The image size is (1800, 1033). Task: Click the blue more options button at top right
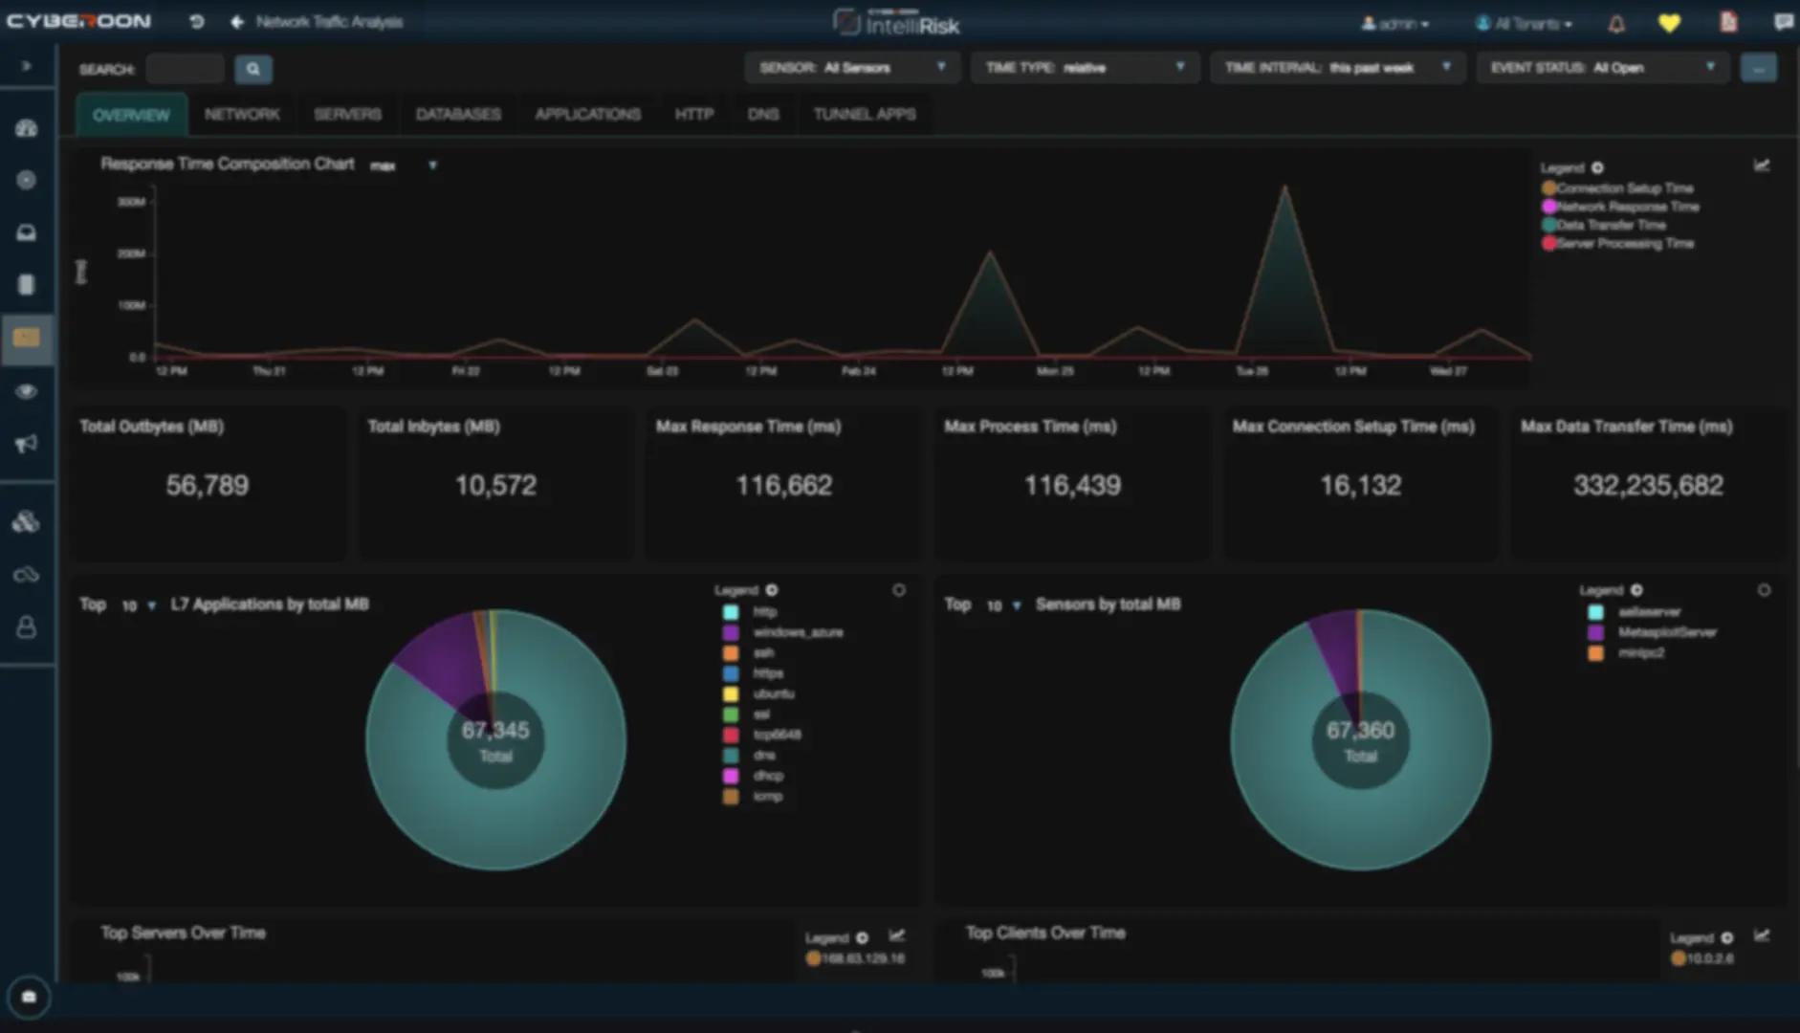coord(1759,68)
